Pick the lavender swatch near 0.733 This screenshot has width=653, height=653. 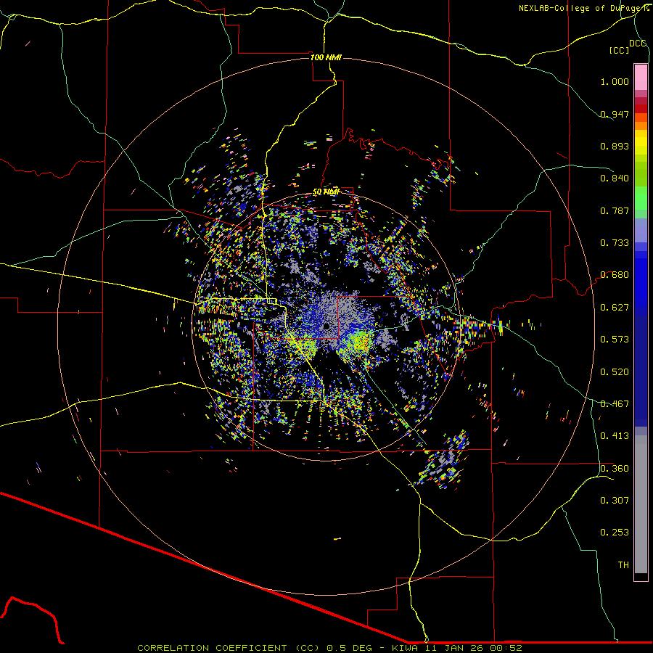[641, 230]
